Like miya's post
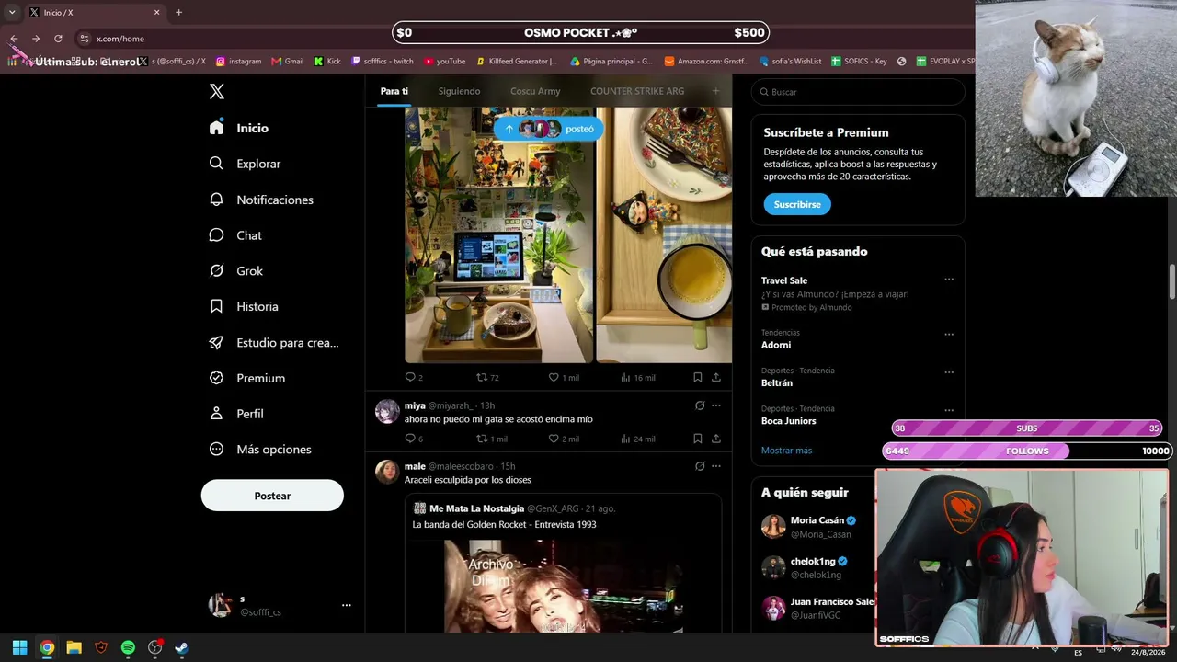 pos(564,439)
